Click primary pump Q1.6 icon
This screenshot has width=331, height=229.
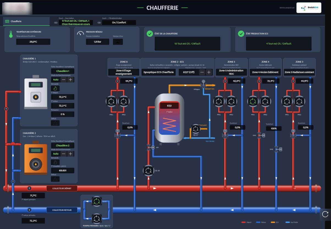(96, 202)
